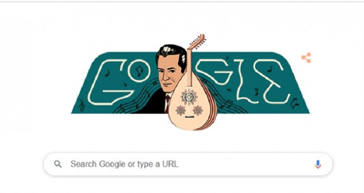Click the oud's large central rosette
This screenshot has height=193, width=364.
pos(189,97)
